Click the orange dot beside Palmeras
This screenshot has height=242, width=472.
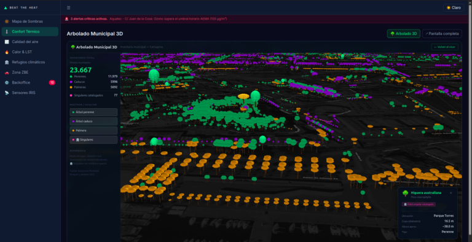71,87
